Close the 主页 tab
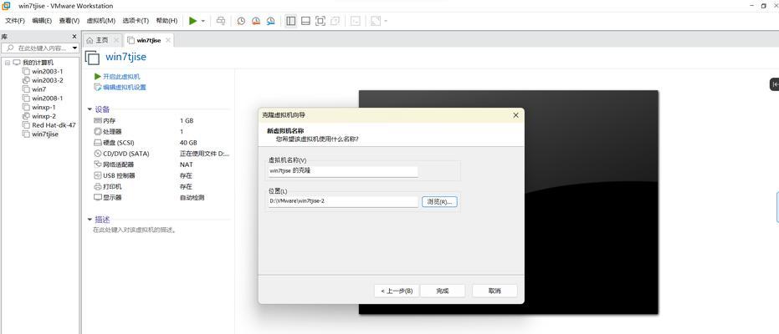779x334 pixels. tap(116, 40)
